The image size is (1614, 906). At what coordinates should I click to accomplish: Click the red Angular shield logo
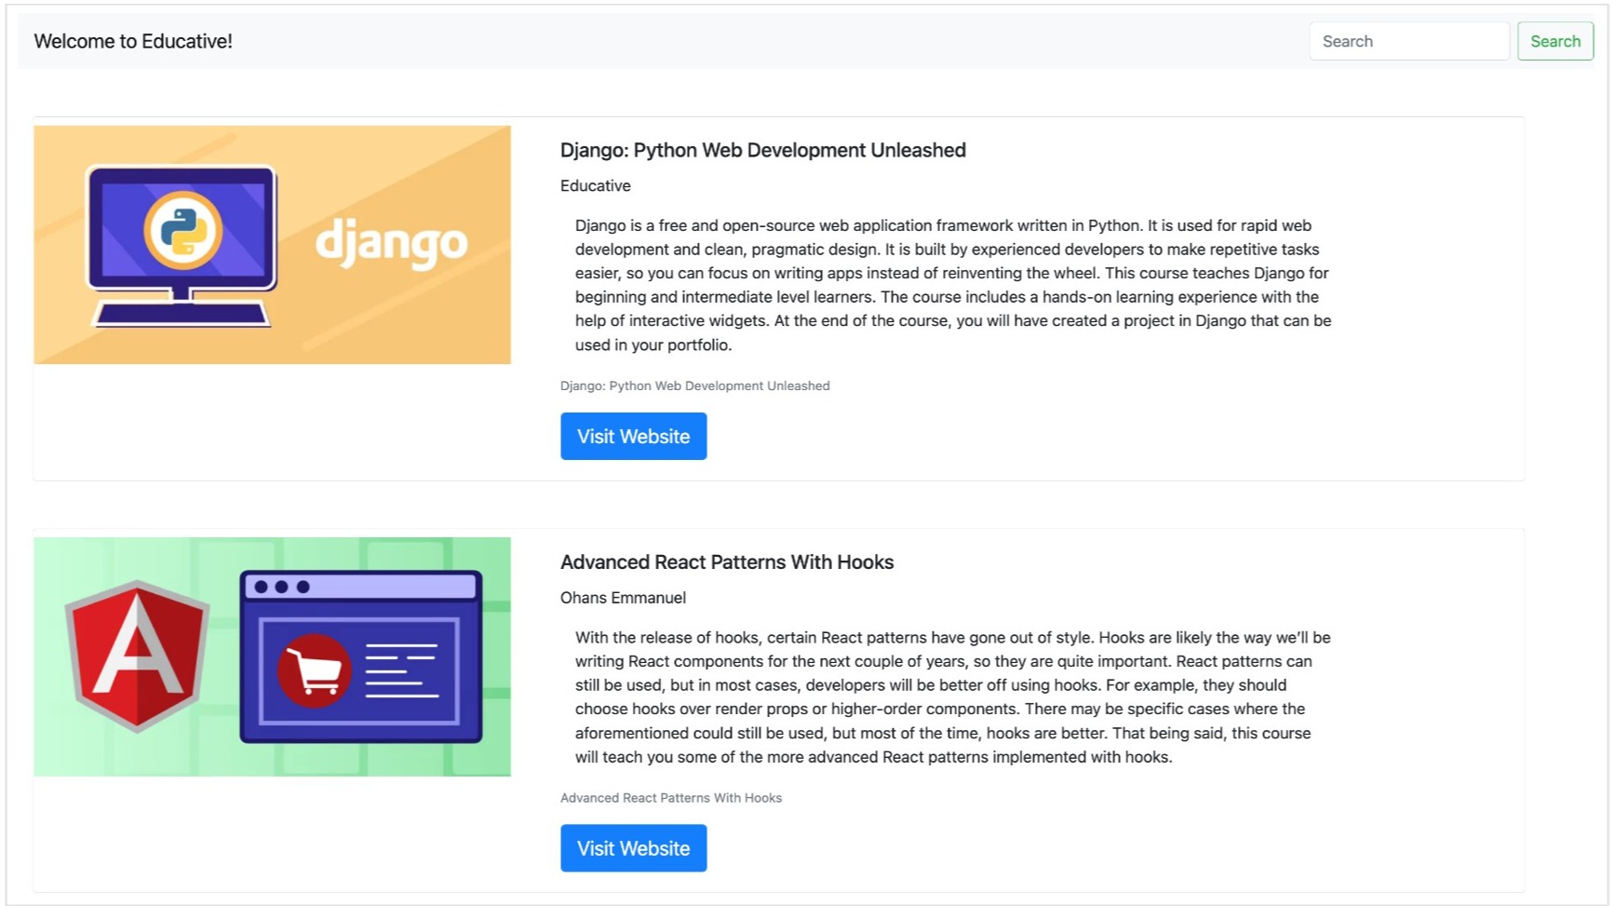137,656
